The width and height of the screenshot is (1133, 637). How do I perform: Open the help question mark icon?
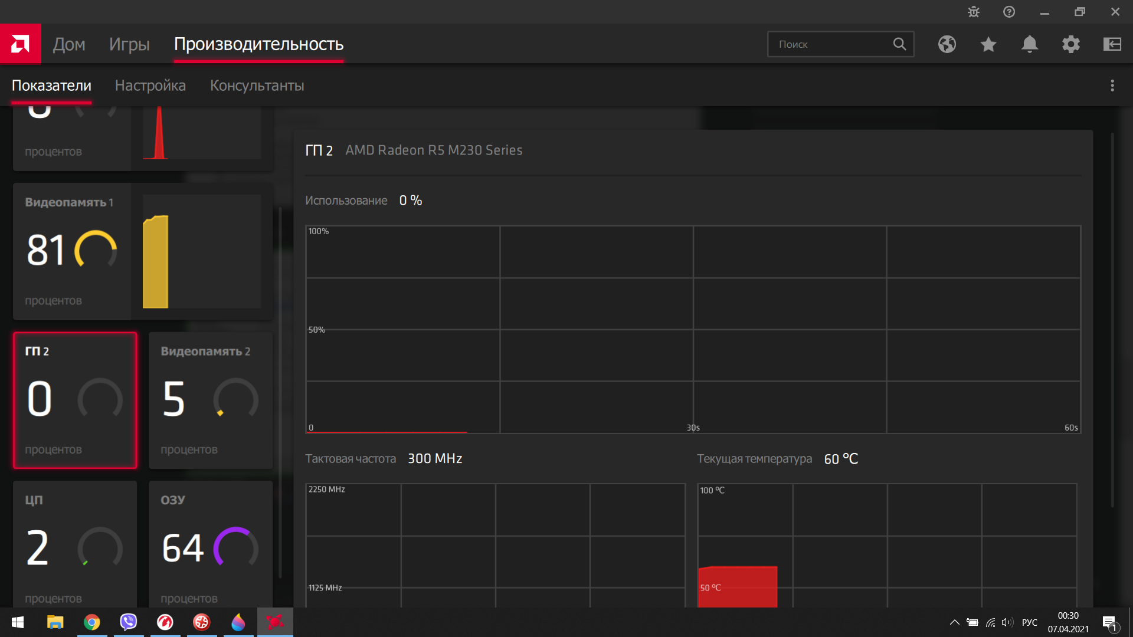pos(1009,12)
